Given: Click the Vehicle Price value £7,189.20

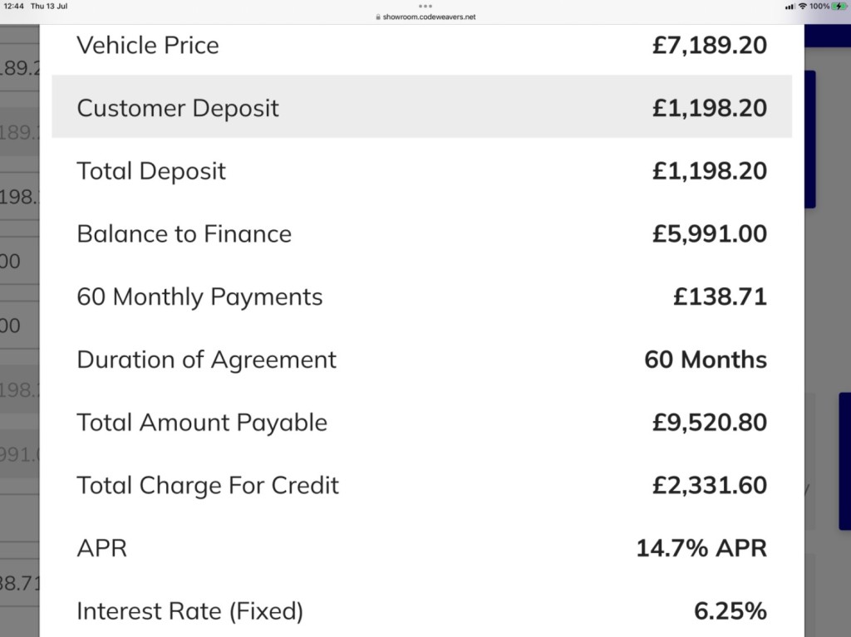Looking at the screenshot, I should (x=710, y=45).
